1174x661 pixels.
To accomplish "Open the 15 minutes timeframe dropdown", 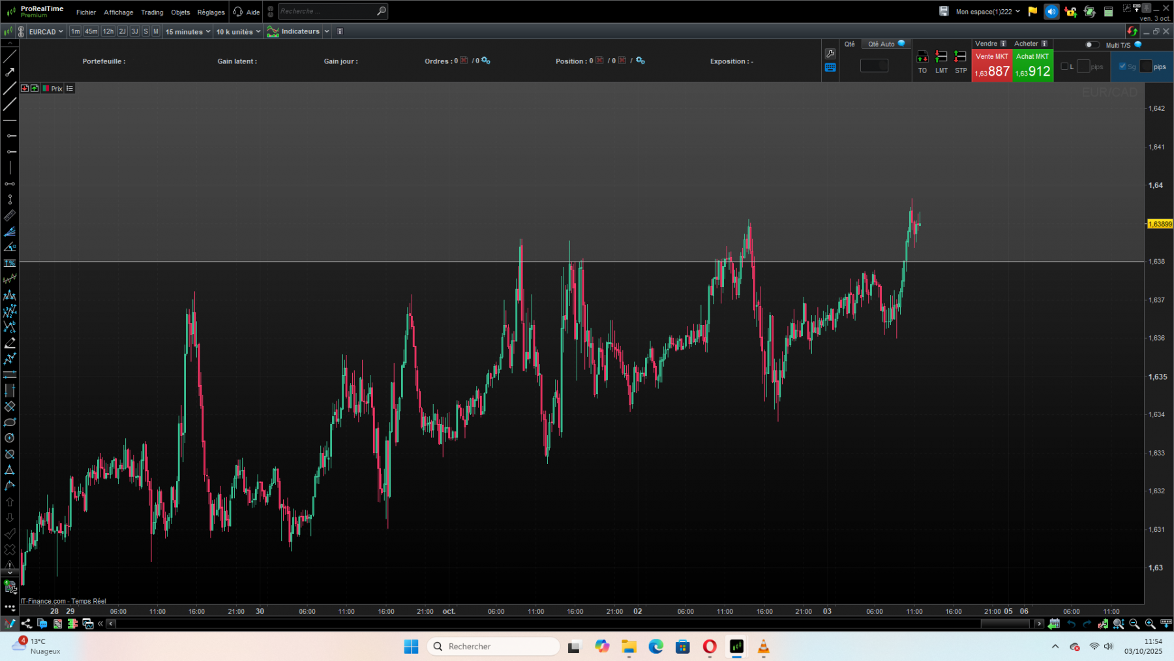I will pyautogui.click(x=187, y=31).
